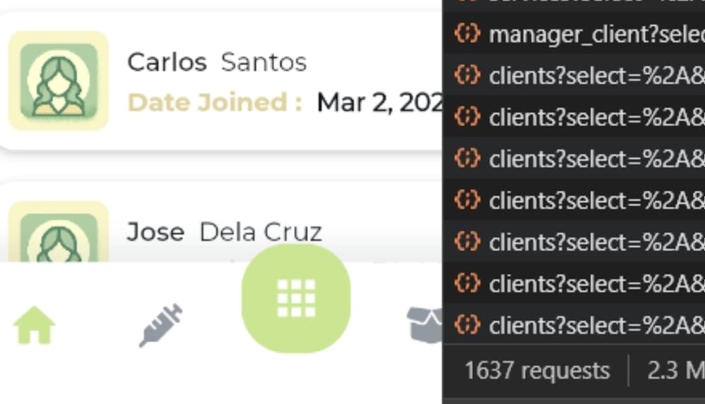Go to the Home tab icon

coord(34,326)
